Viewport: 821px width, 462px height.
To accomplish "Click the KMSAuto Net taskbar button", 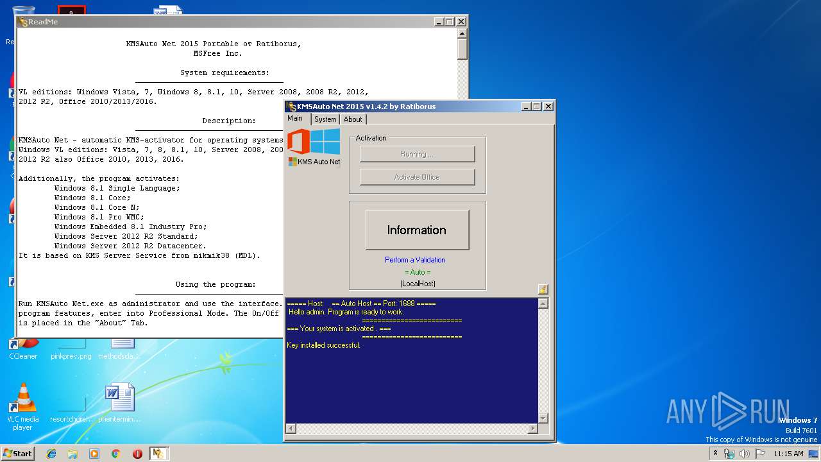I will coord(158,453).
